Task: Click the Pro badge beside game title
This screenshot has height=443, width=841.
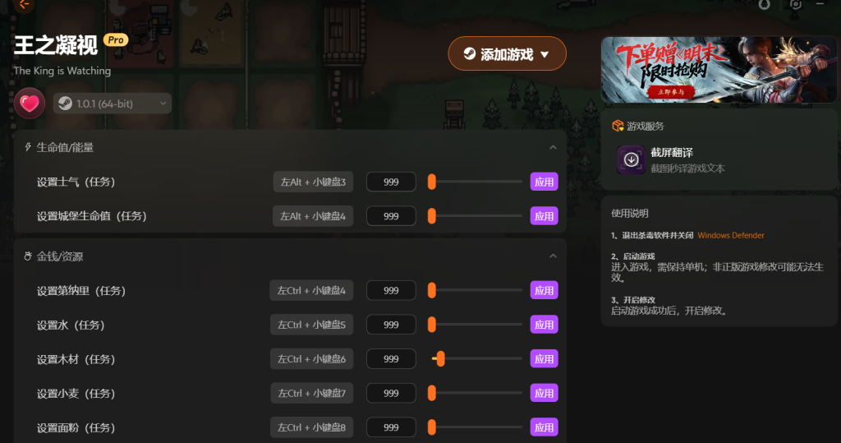Action: (116, 40)
